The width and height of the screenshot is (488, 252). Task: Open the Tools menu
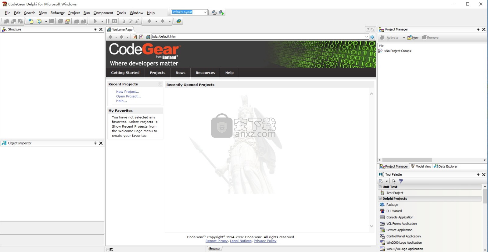point(121,13)
